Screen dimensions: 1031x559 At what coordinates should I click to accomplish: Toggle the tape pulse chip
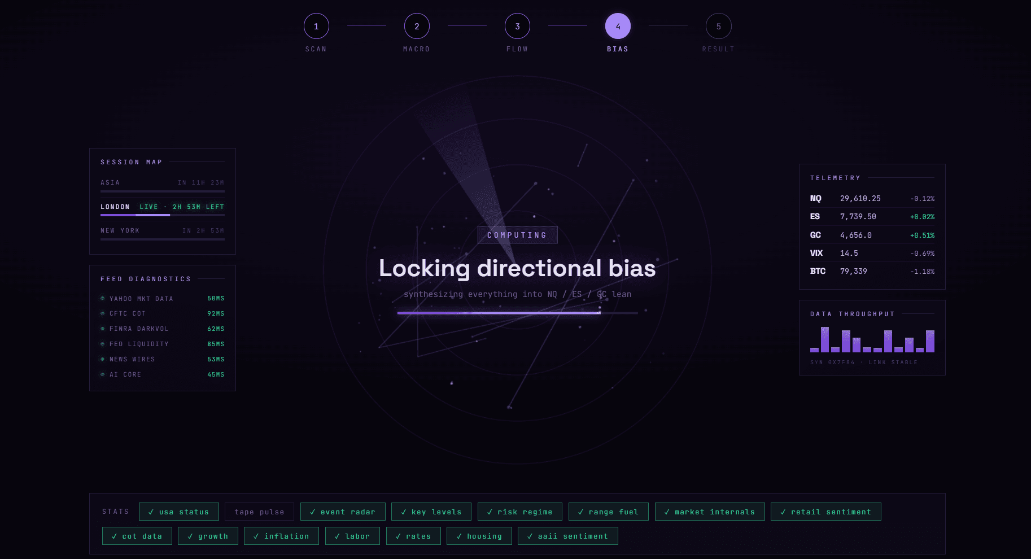(x=260, y=512)
